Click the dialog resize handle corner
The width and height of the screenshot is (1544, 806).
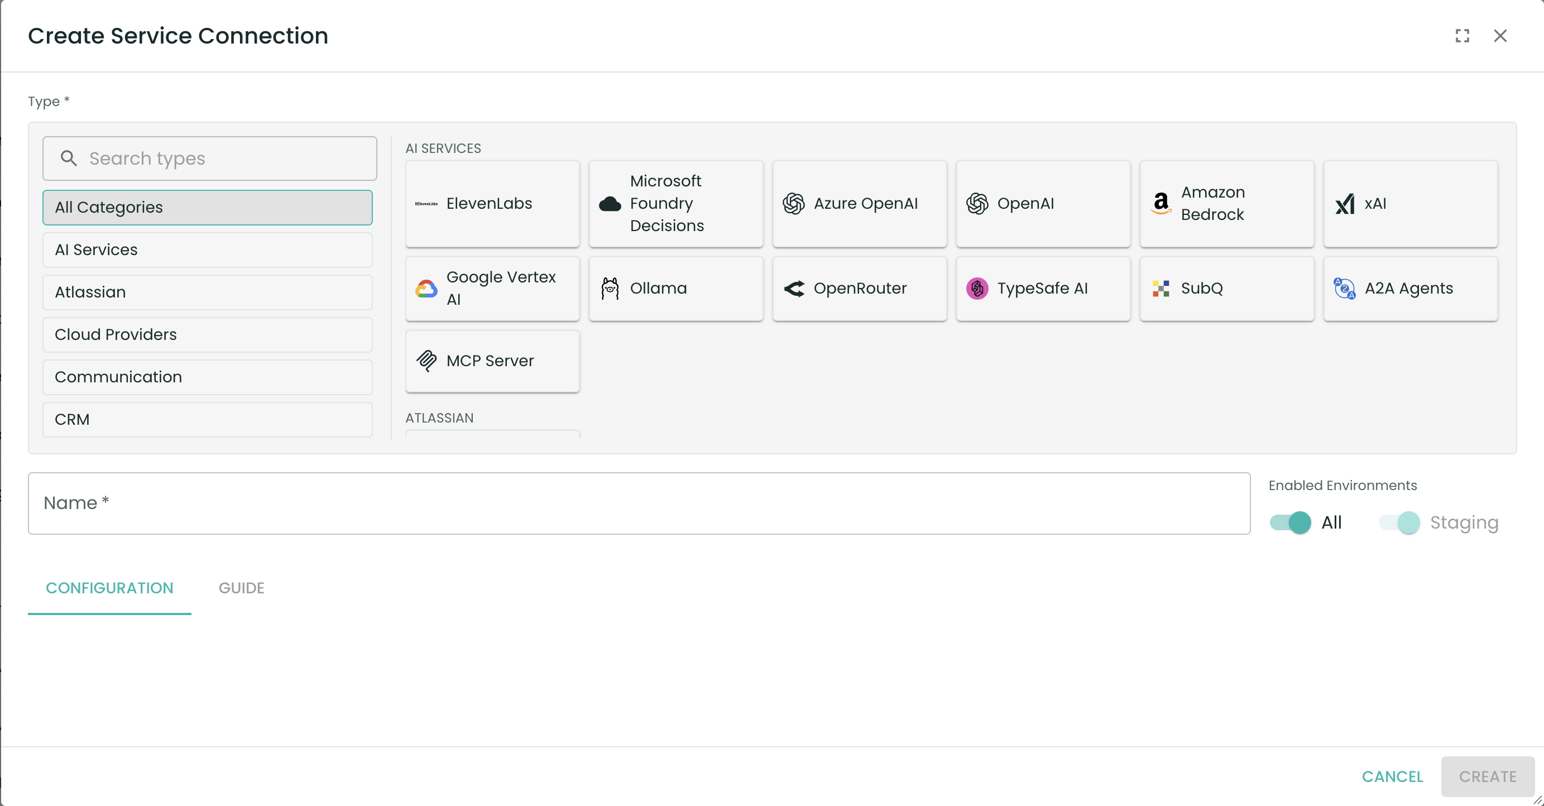tap(1537, 799)
